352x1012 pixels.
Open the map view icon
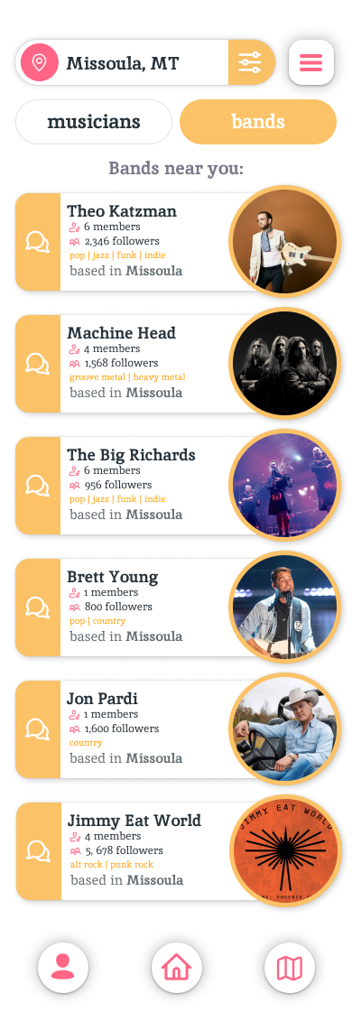click(290, 968)
